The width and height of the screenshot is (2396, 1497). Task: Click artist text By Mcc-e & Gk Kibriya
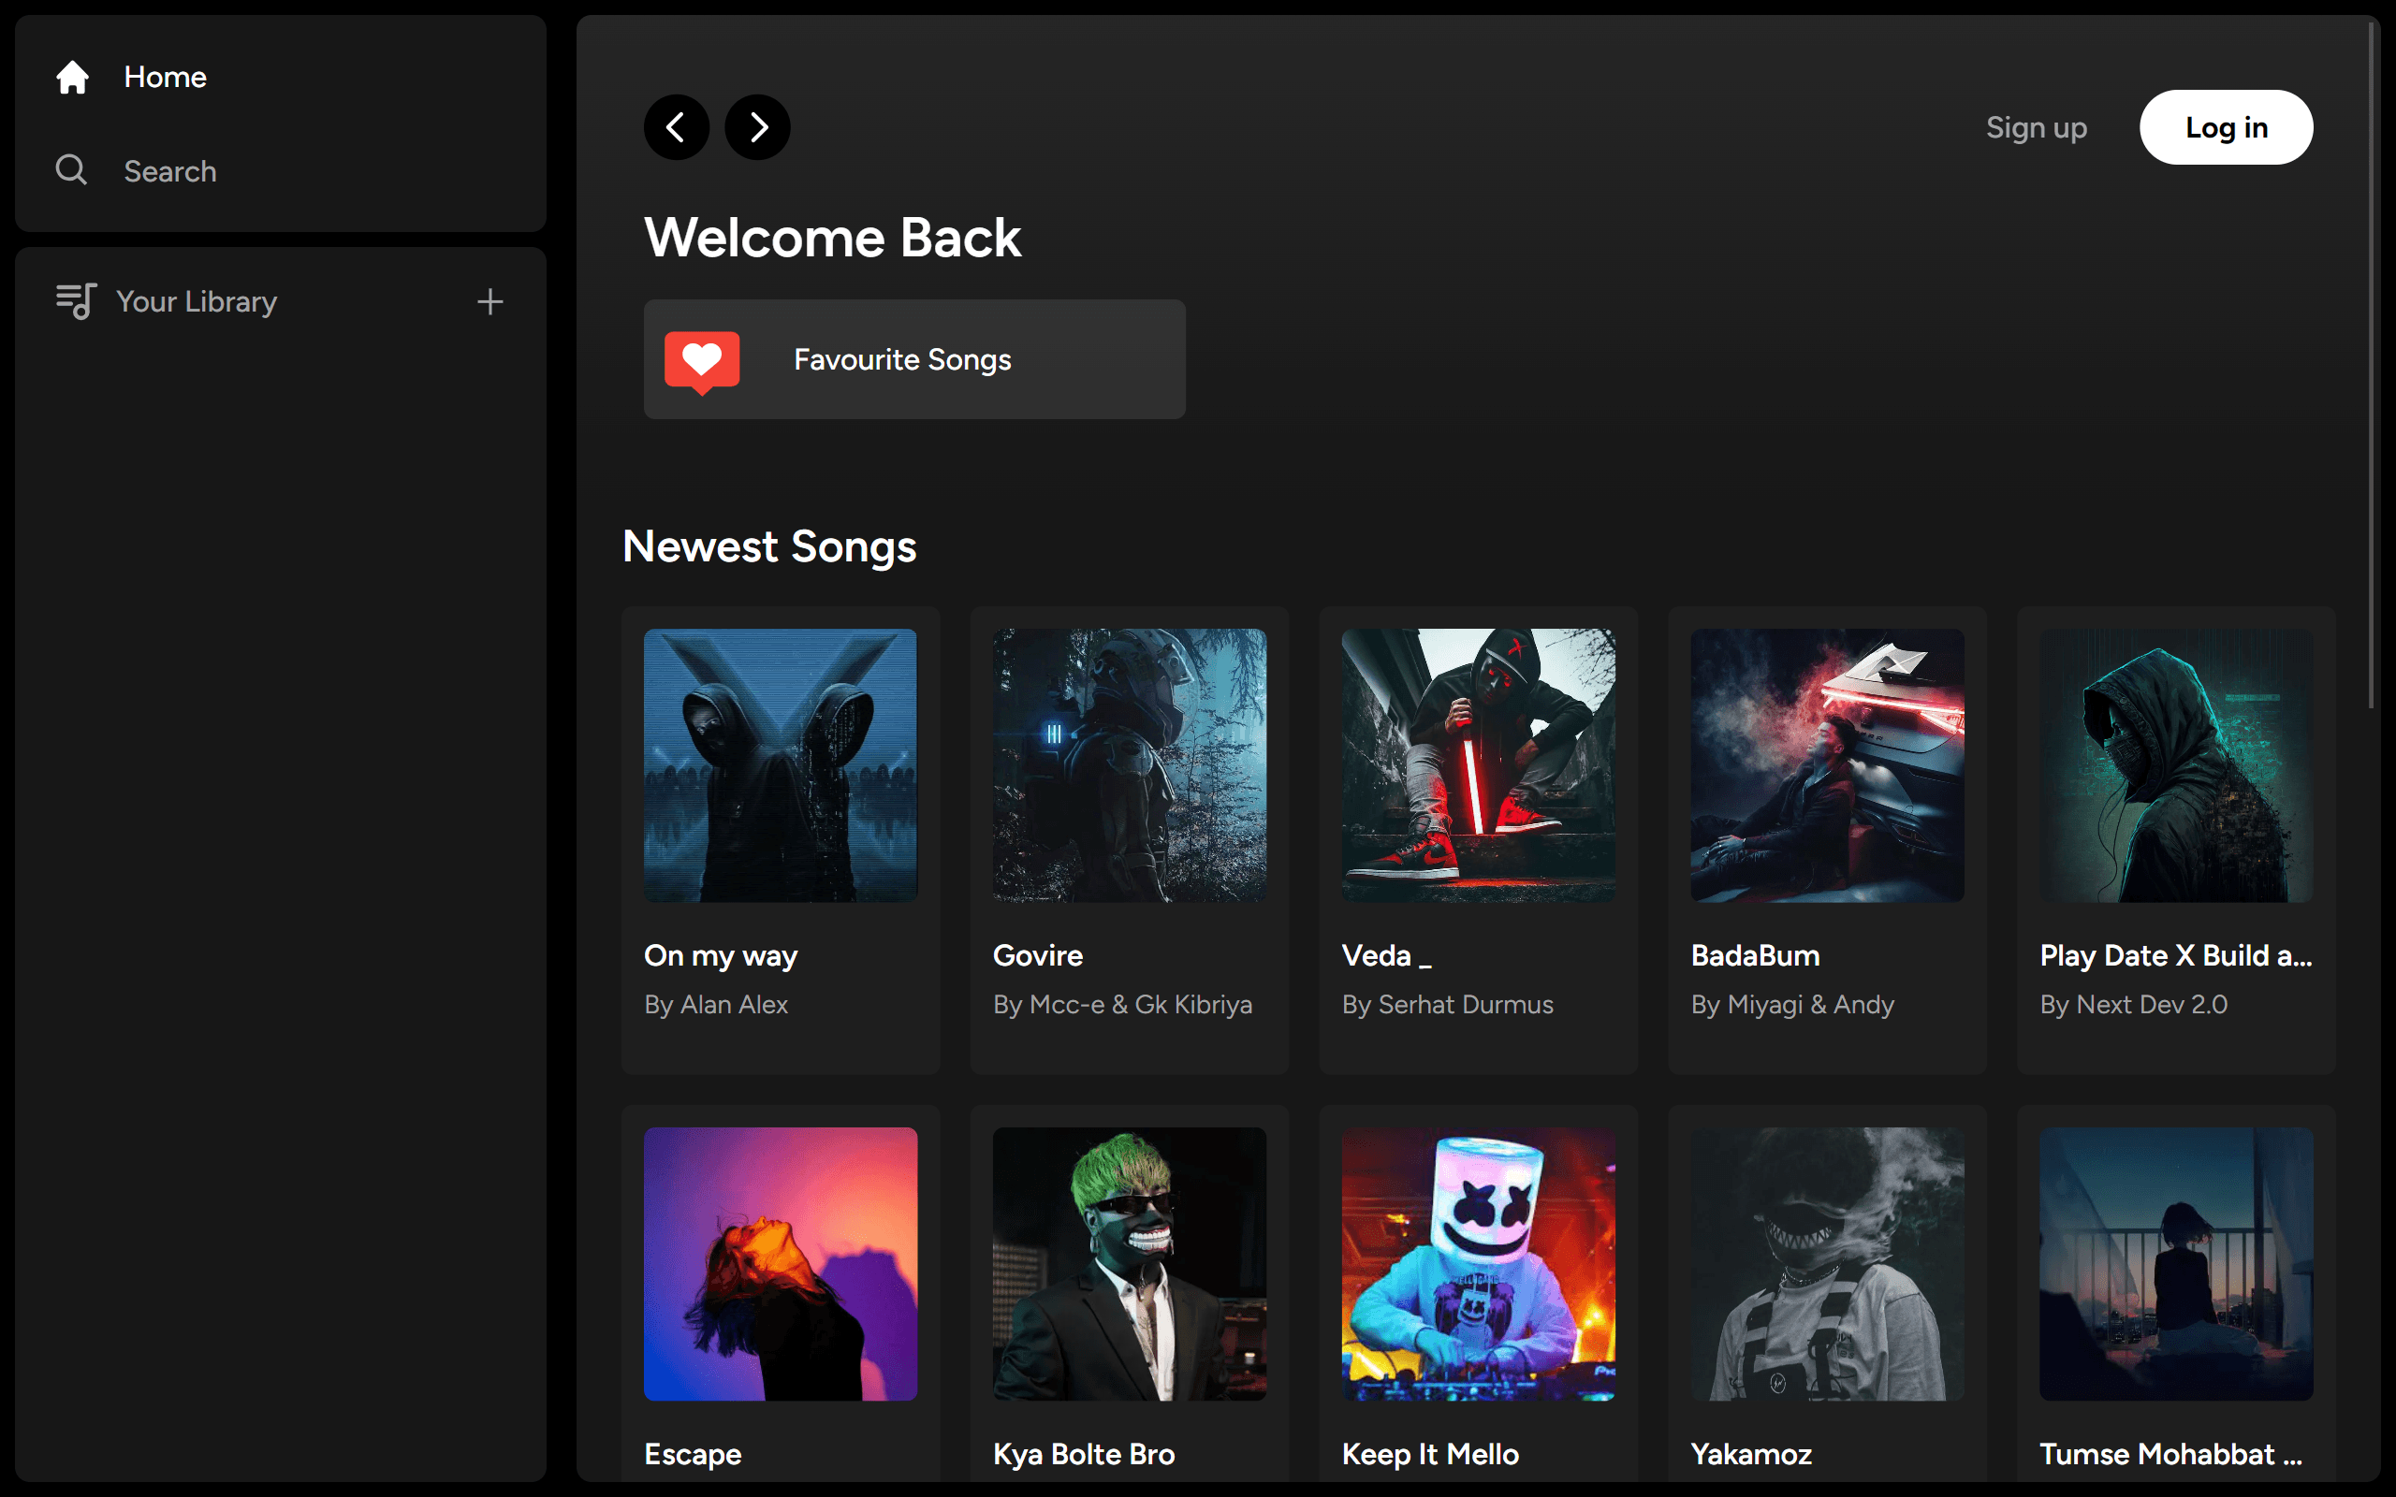coord(1123,1005)
